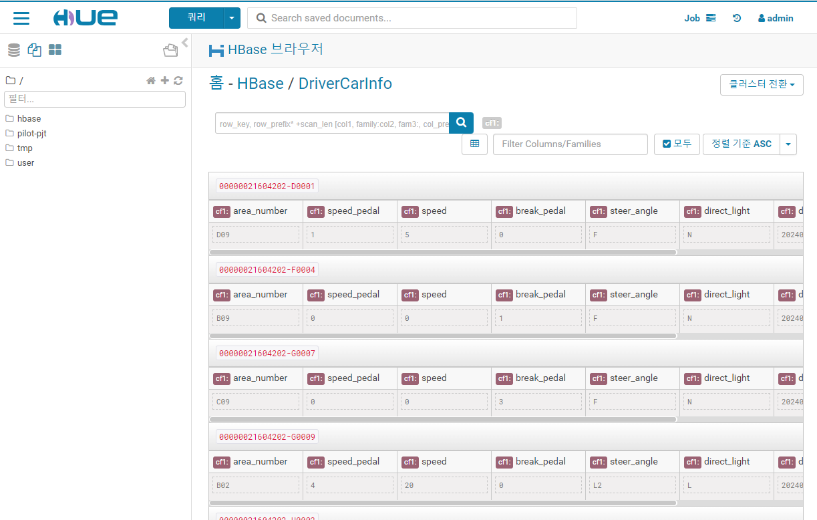The height and width of the screenshot is (520, 817).
Task: Click cf1 tag on break_pedal, F0004 row
Action: 504,295
